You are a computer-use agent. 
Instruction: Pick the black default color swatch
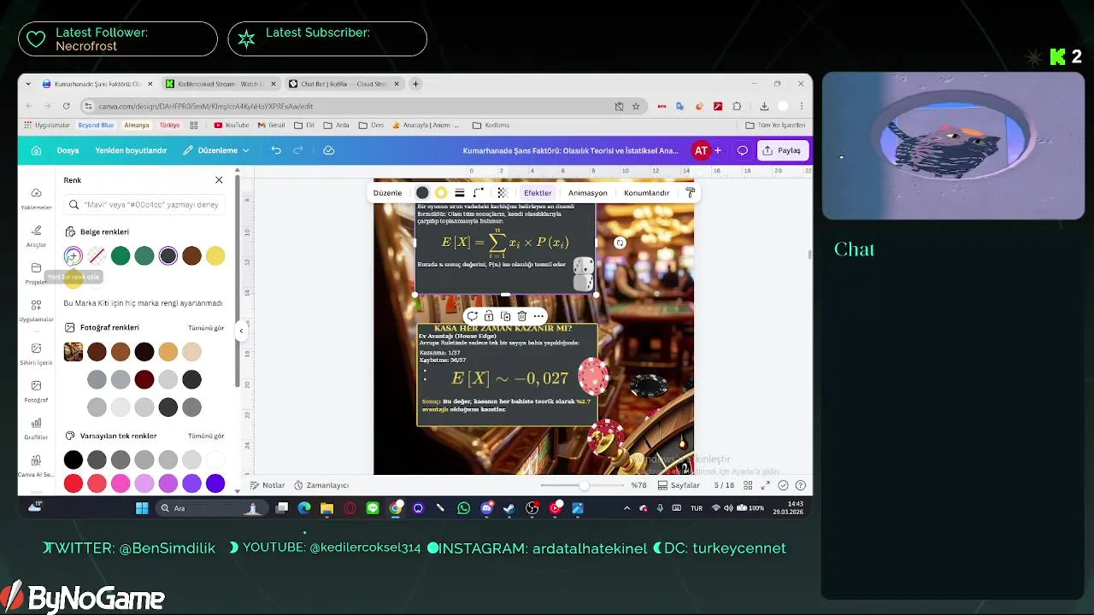pos(74,460)
